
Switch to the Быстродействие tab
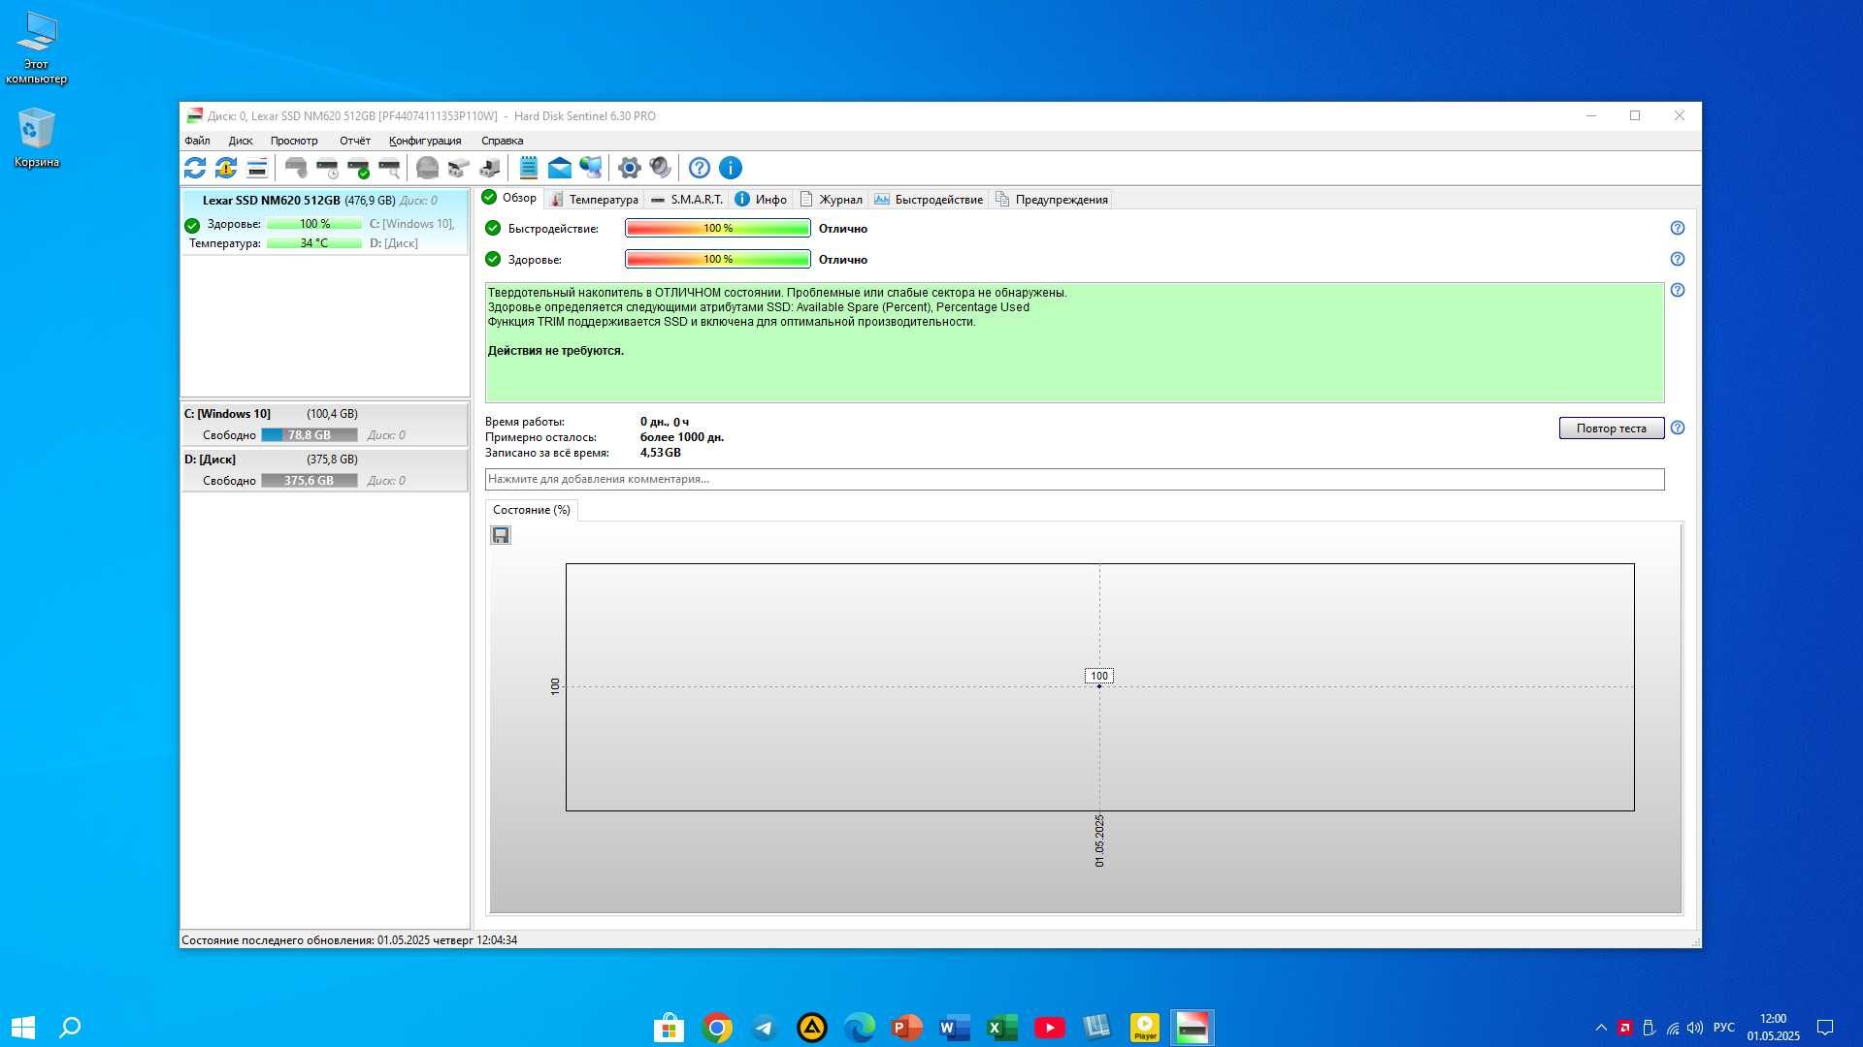(929, 200)
